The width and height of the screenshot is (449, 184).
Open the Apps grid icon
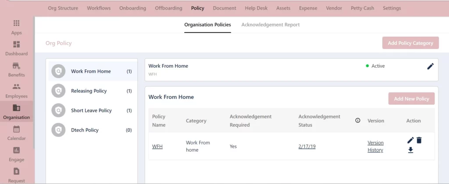point(16,24)
